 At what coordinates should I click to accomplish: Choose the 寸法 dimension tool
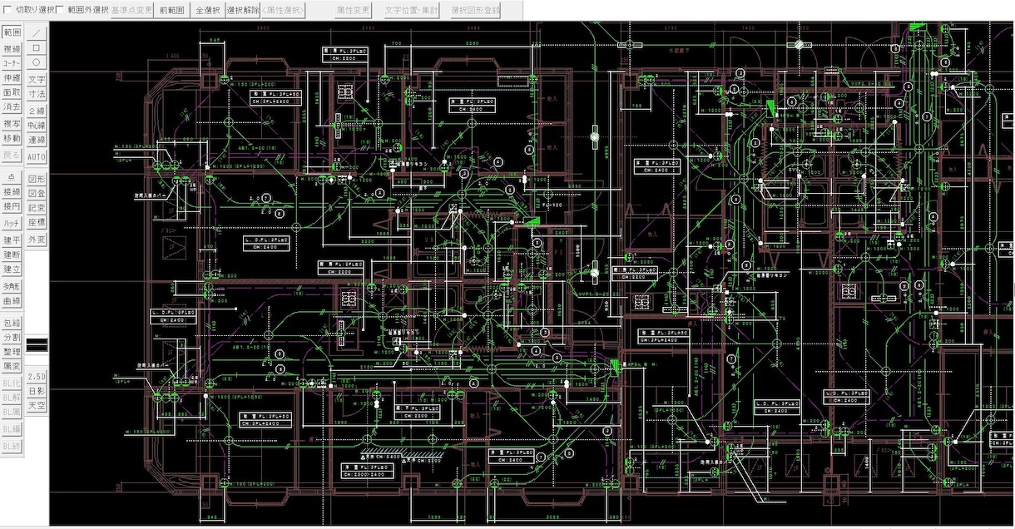[x=37, y=95]
